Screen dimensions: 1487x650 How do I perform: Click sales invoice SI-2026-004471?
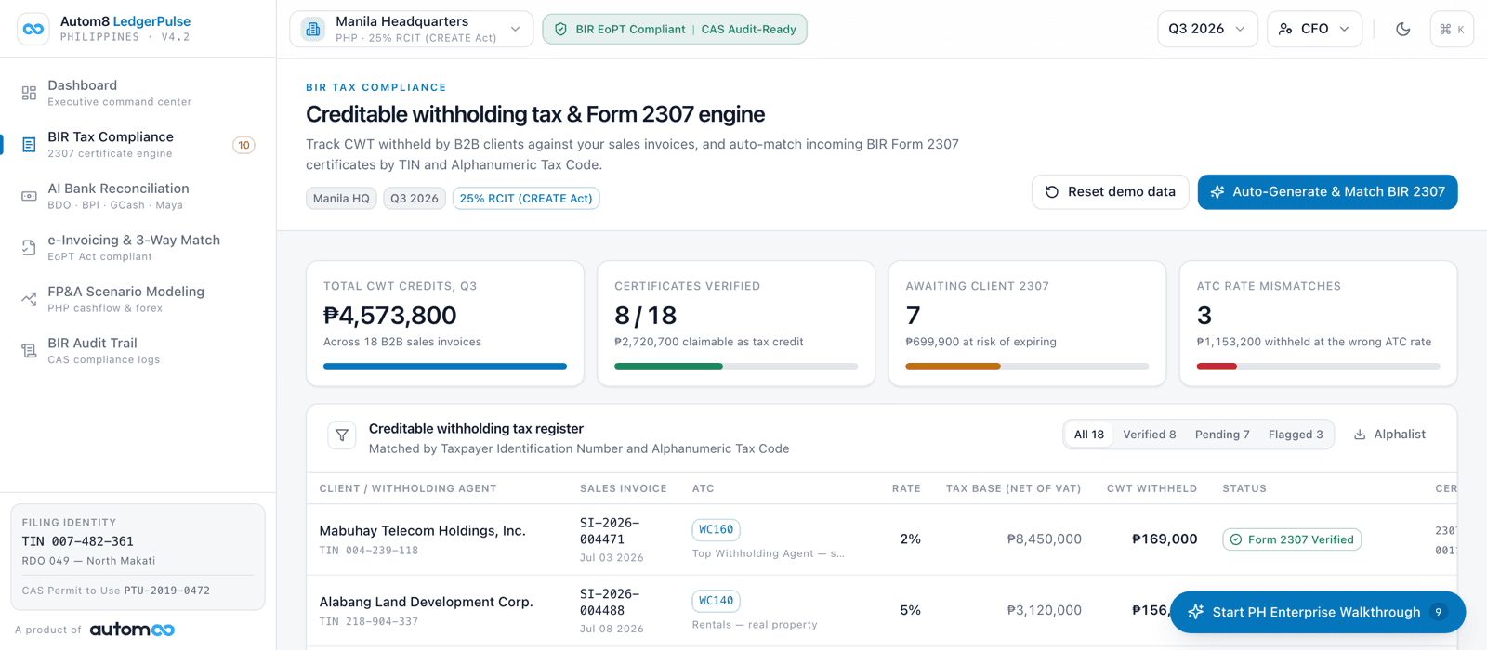click(x=610, y=531)
